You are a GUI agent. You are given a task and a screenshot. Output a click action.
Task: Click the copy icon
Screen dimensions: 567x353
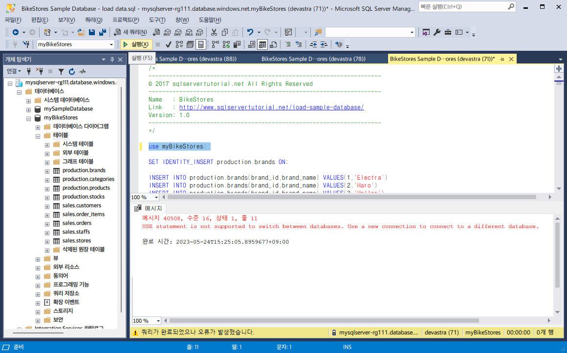(x=224, y=33)
